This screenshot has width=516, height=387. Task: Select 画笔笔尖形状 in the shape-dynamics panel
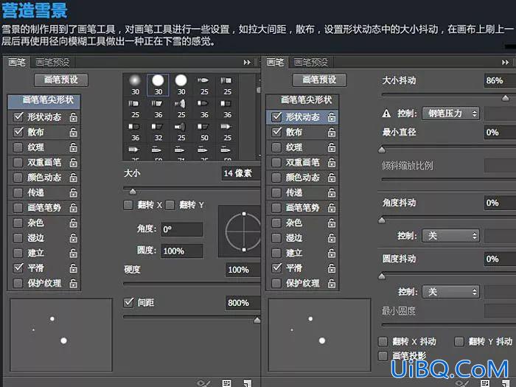(302, 101)
